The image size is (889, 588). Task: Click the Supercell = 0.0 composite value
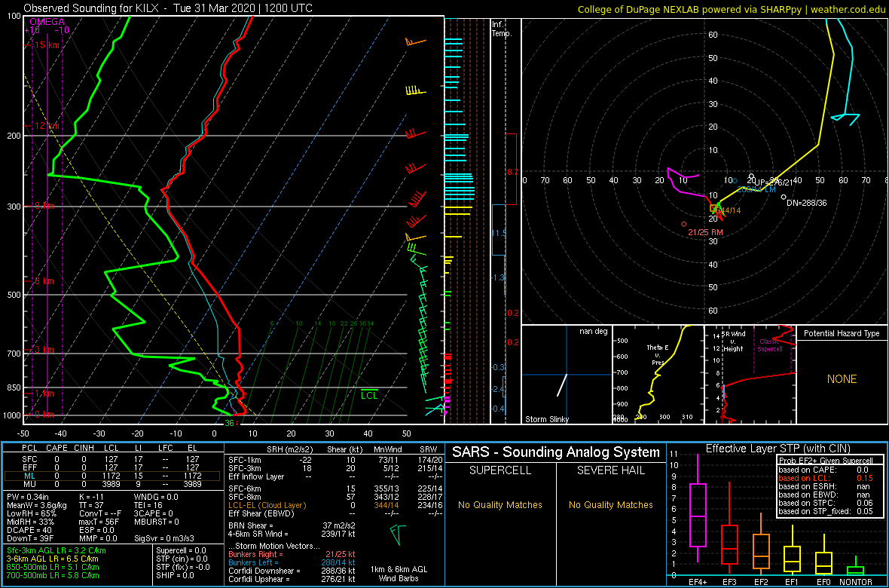tap(181, 550)
